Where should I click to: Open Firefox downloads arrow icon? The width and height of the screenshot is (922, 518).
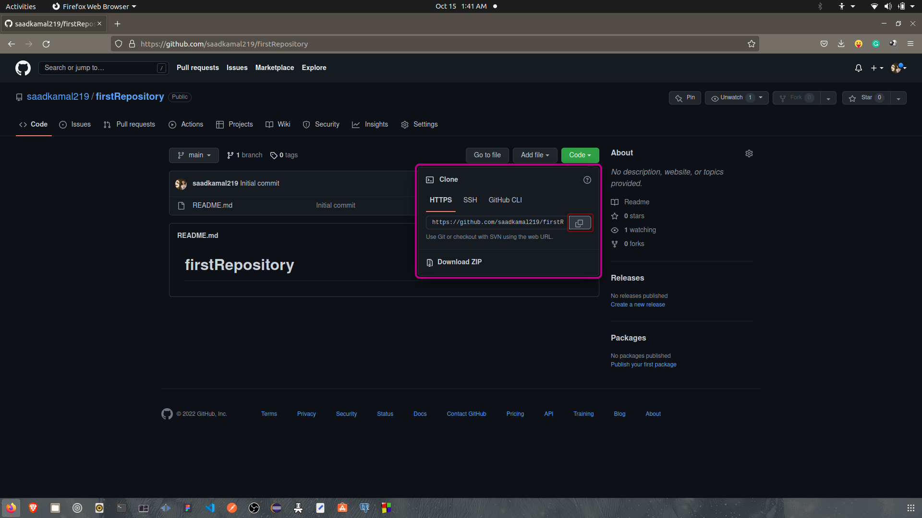pyautogui.click(x=841, y=44)
